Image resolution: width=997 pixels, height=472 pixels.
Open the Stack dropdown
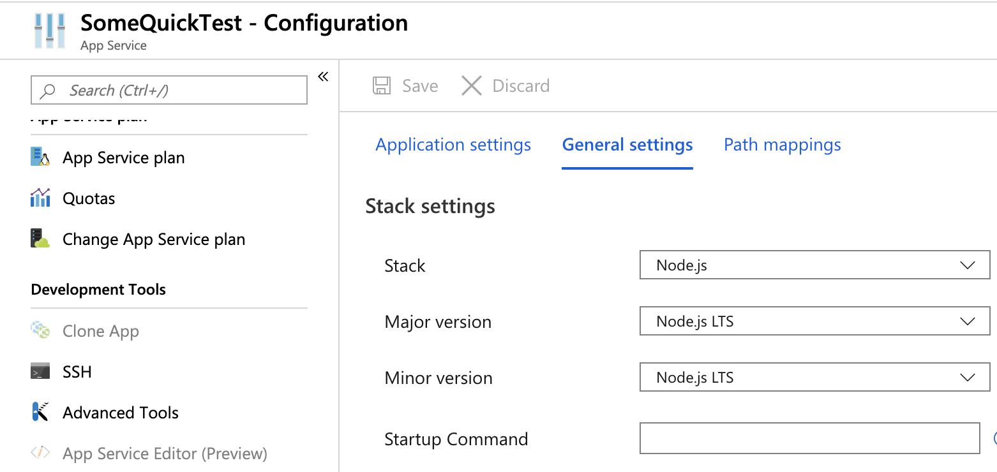[x=814, y=265]
